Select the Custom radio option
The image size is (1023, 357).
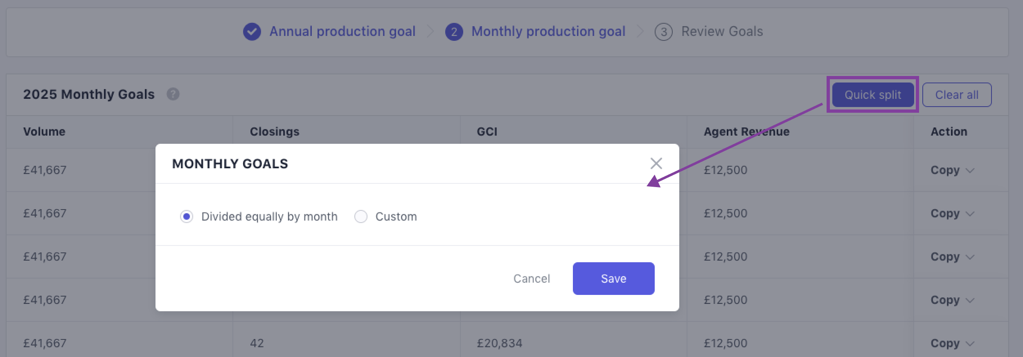point(361,216)
